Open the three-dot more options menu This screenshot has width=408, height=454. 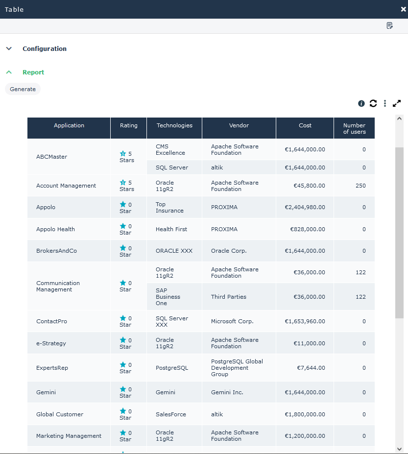click(385, 103)
